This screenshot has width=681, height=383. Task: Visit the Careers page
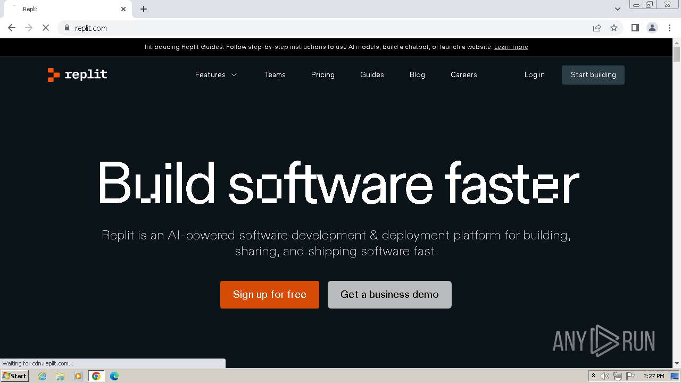(464, 74)
